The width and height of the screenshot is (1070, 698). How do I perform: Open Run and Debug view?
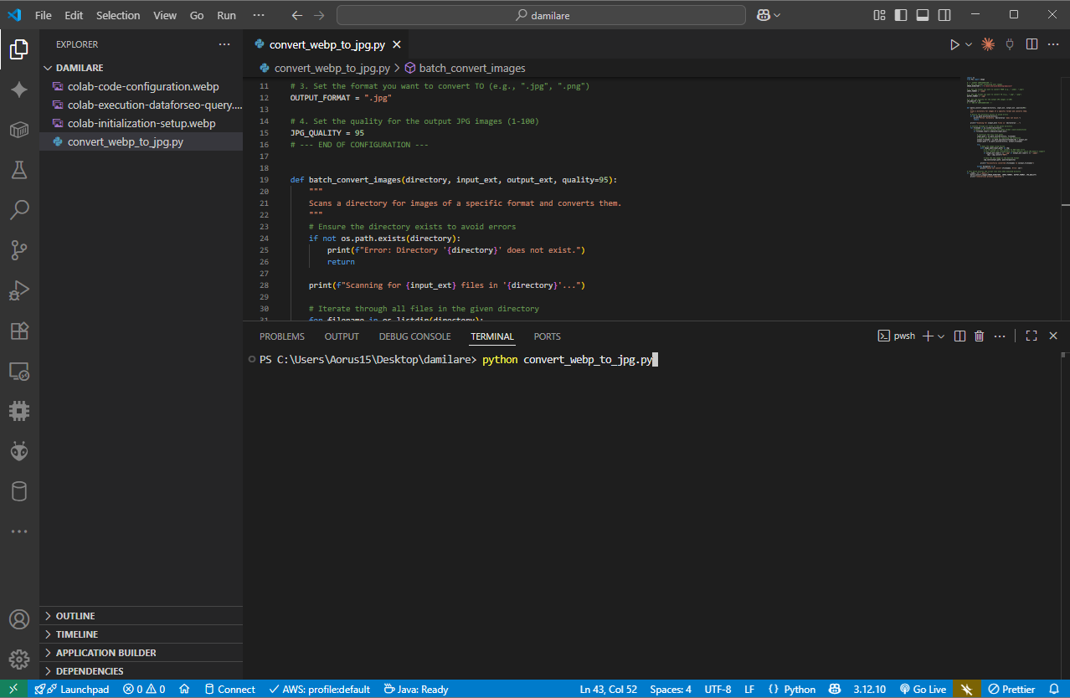click(18, 290)
